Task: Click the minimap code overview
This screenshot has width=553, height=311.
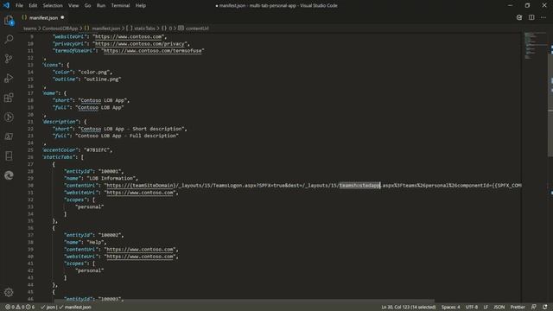Action: 535,45
